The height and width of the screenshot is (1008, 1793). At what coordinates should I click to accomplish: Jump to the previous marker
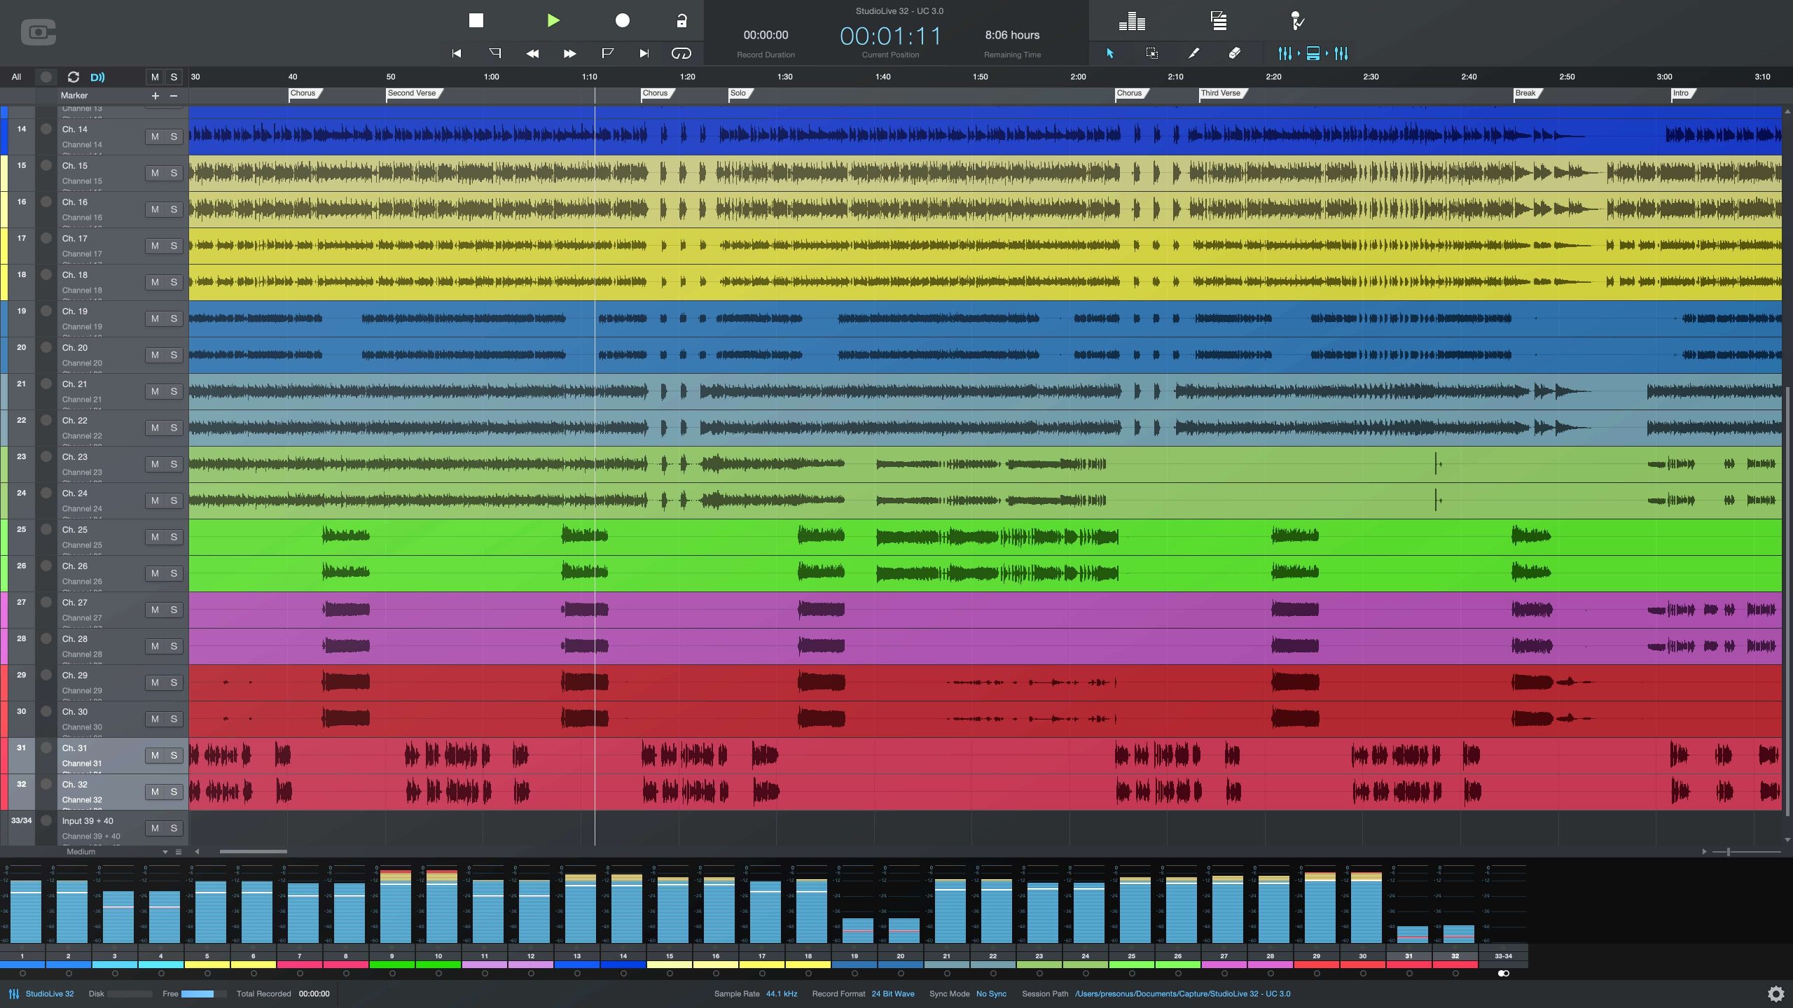tap(494, 53)
